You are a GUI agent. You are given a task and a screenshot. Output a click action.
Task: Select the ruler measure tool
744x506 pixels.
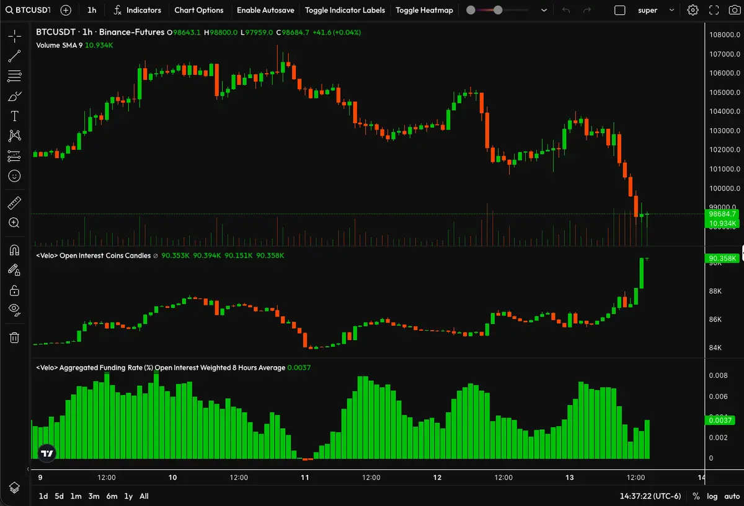14,203
